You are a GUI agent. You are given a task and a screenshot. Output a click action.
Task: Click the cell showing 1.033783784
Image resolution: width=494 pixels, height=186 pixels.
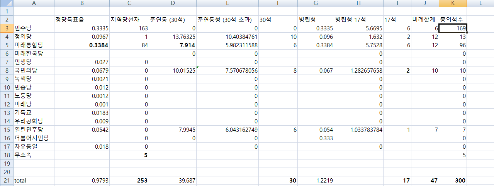coord(358,130)
